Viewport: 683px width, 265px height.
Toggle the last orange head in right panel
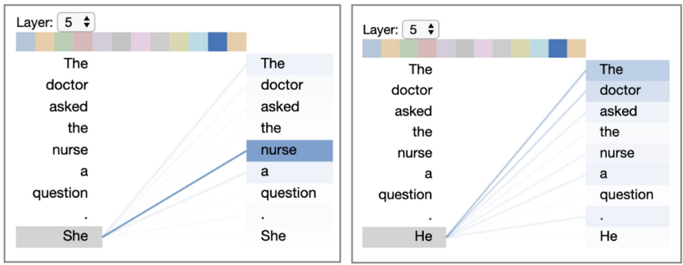(x=576, y=48)
